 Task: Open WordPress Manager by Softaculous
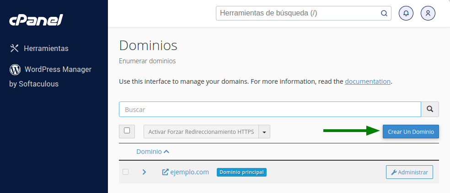[x=50, y=76]
